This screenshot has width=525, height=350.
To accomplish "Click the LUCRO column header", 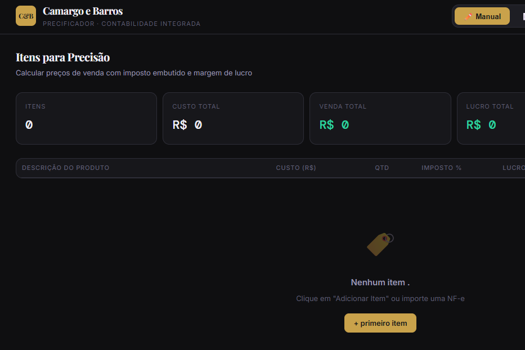I will click(x=514, y=168).
